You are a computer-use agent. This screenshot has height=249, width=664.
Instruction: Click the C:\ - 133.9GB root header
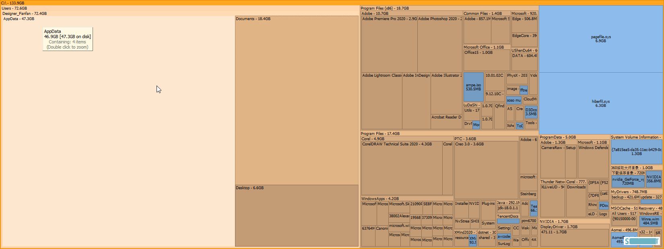332,3
